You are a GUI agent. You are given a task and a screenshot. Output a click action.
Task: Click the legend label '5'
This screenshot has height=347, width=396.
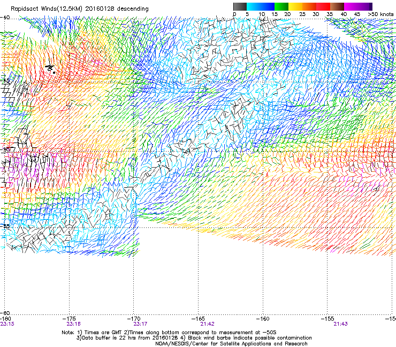point(247,14)
